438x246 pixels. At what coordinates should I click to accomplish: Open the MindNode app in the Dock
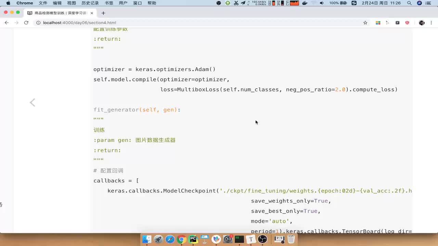coord(216,239)
